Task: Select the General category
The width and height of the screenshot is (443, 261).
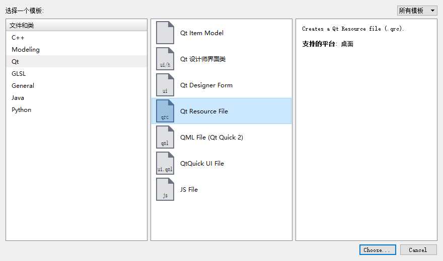Action: click(77, 86)
